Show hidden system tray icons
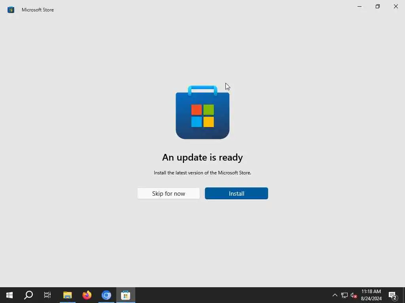The height and width of the screenshot is (303, 405). coord(335,295)
